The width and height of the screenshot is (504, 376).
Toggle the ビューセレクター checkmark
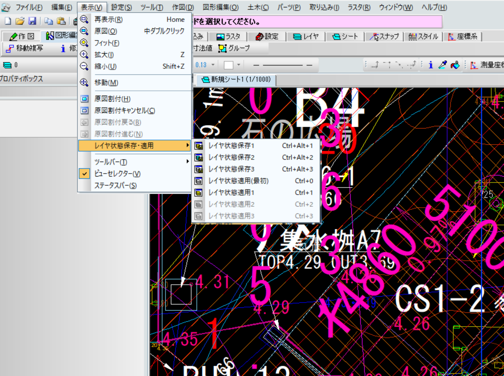tap(85, 173)
